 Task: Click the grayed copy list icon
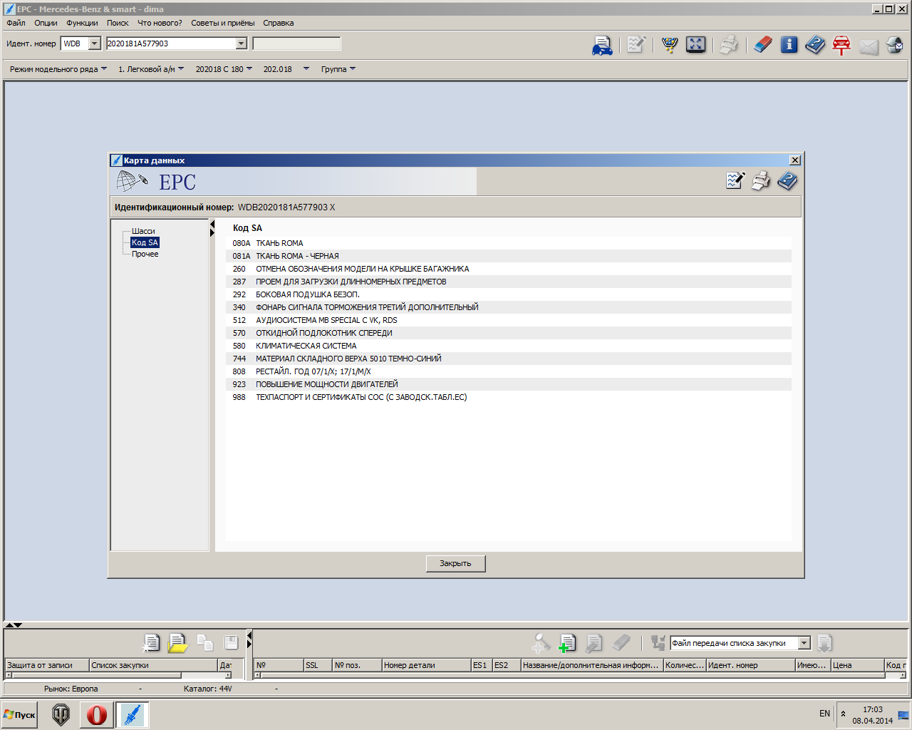pyautogui.click(x=204, y=643)
